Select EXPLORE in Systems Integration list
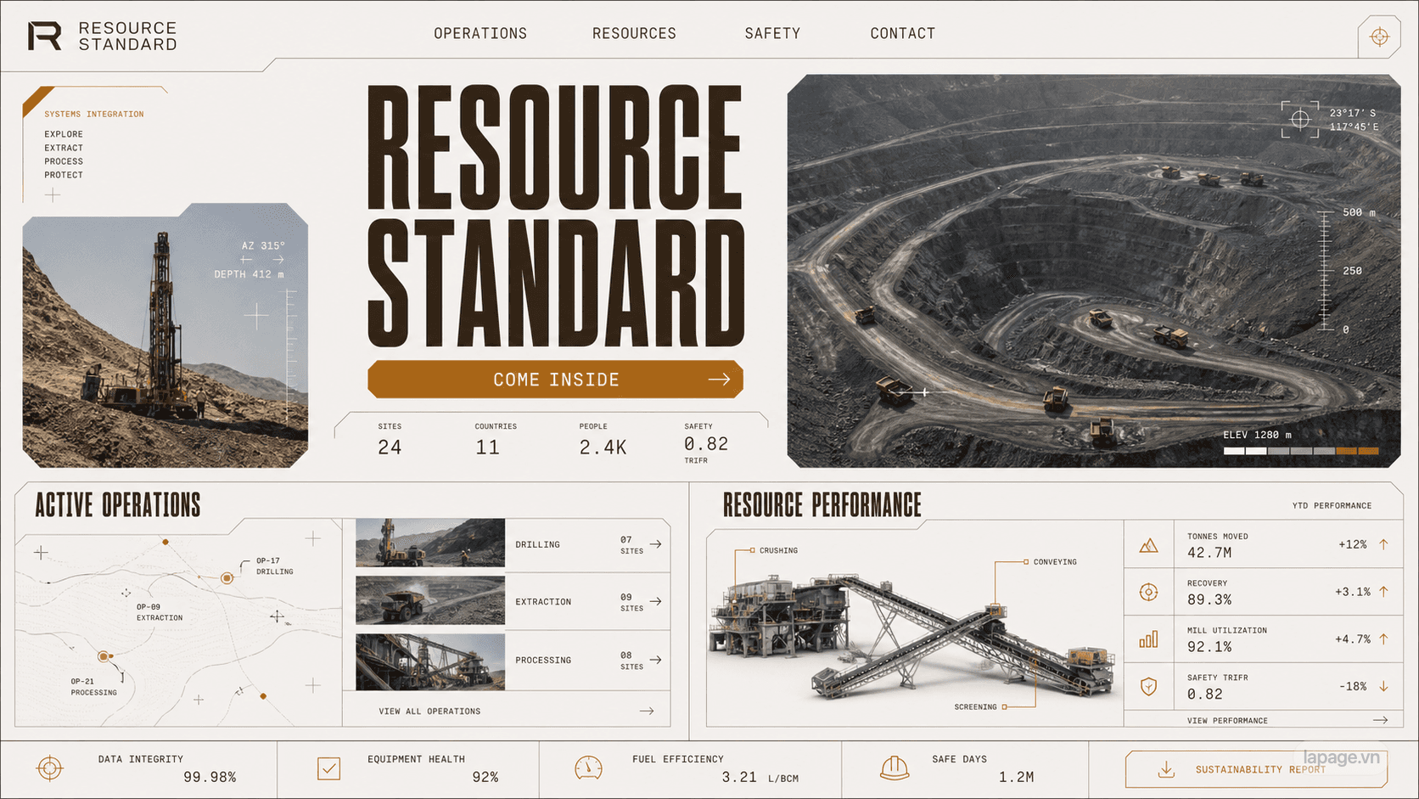Viewport: 1419px width, 799px height. tap(64, 134)
